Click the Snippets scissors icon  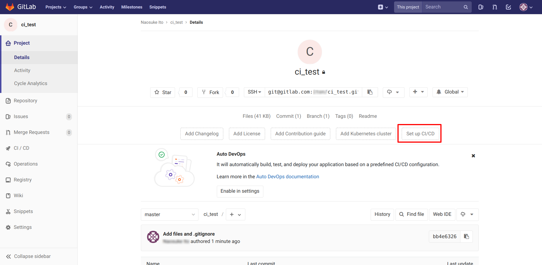[x=8, y=211]
